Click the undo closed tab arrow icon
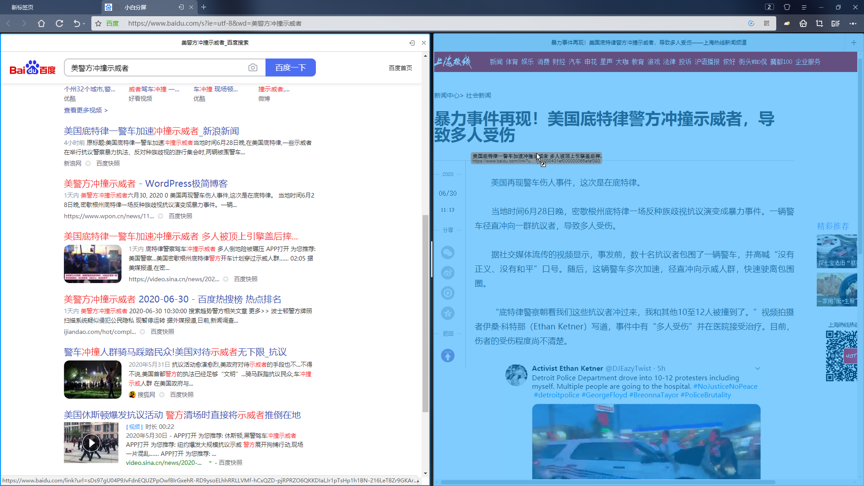 76,23
